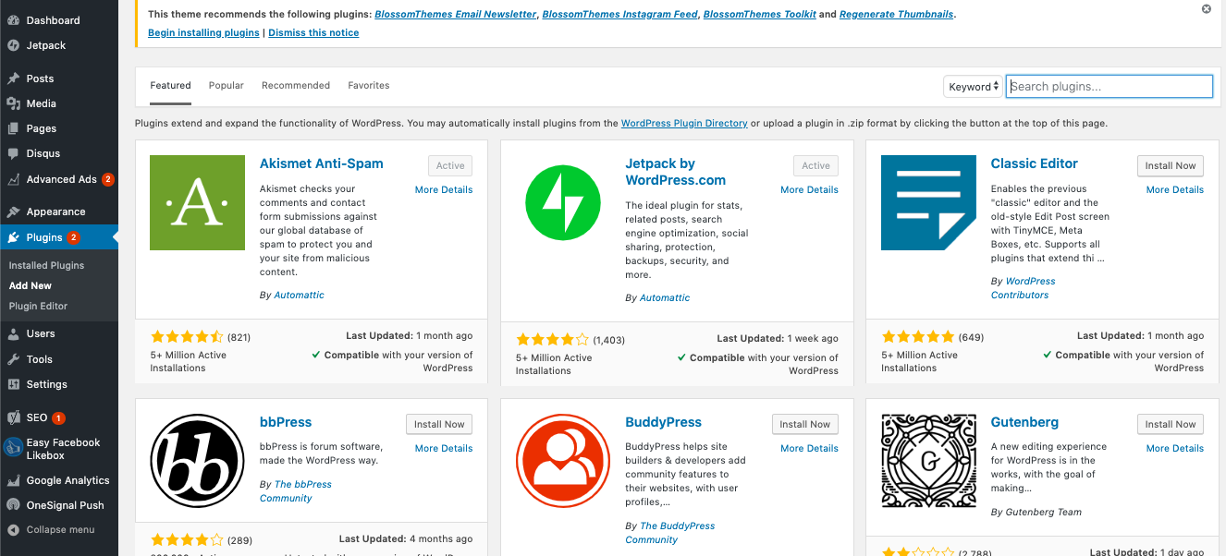Switch to the Featured tab
The image size is (1226, 556).
pos(170,85)
